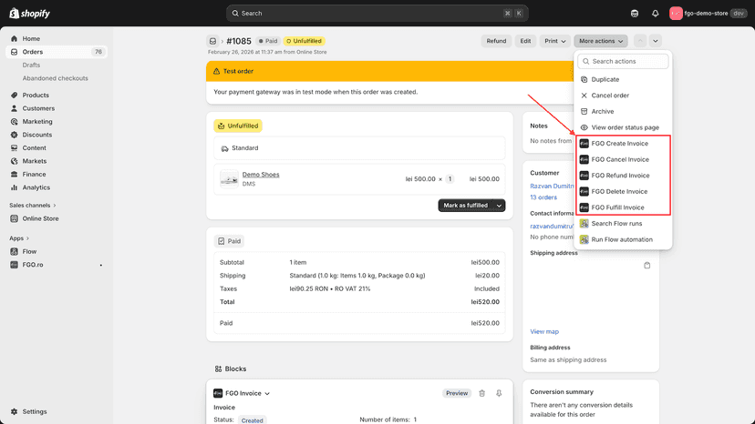Click the orders breadcrumb icon beside #1085
Screen dimensions: 755x424
(x=212, y=41)
